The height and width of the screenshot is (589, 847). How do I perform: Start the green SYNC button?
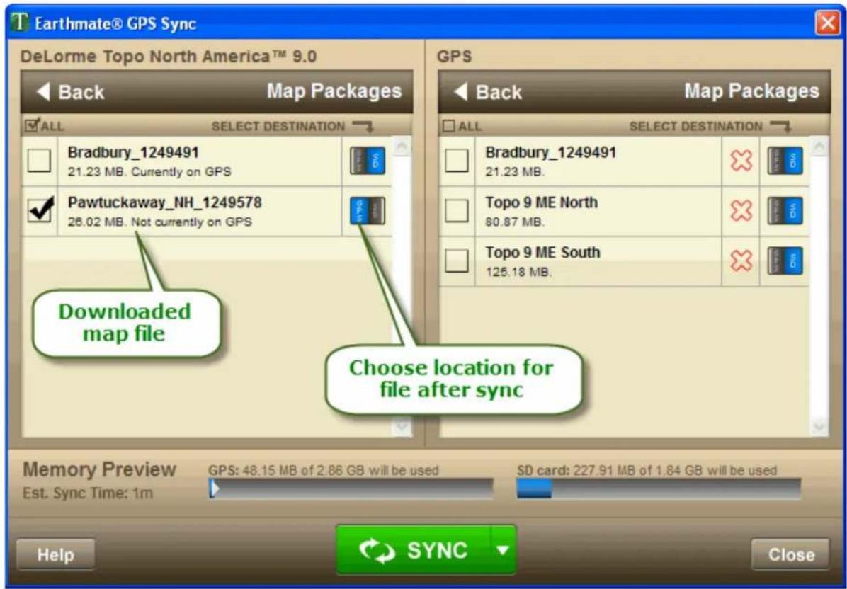414,550
